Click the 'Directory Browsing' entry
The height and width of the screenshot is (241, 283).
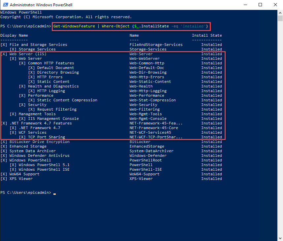click(58, 72)
